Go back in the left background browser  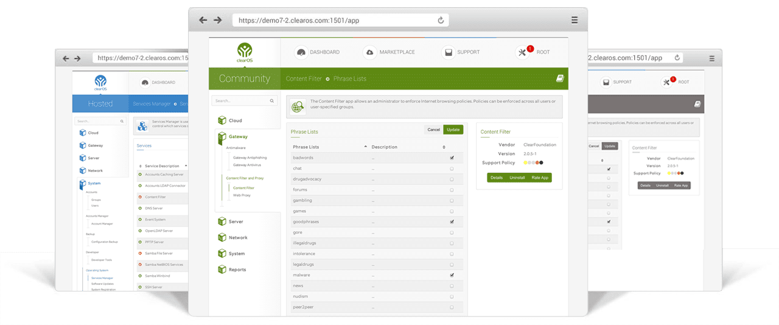click(66, 58)
